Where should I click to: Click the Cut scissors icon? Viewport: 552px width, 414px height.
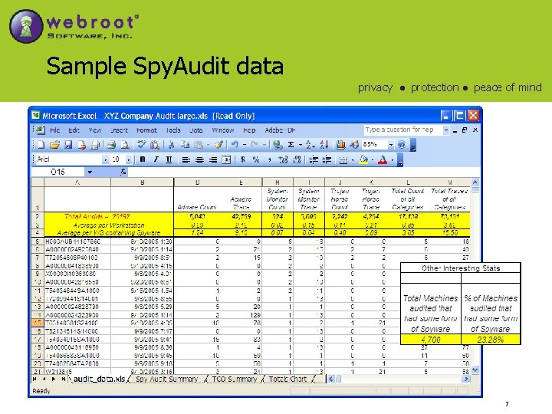pos(172,145)
